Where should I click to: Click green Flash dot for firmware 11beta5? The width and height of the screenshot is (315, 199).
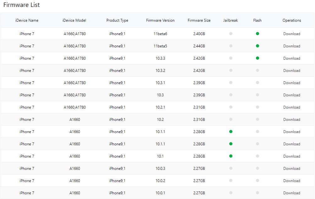pyautogui.click(x=258, y=46)
